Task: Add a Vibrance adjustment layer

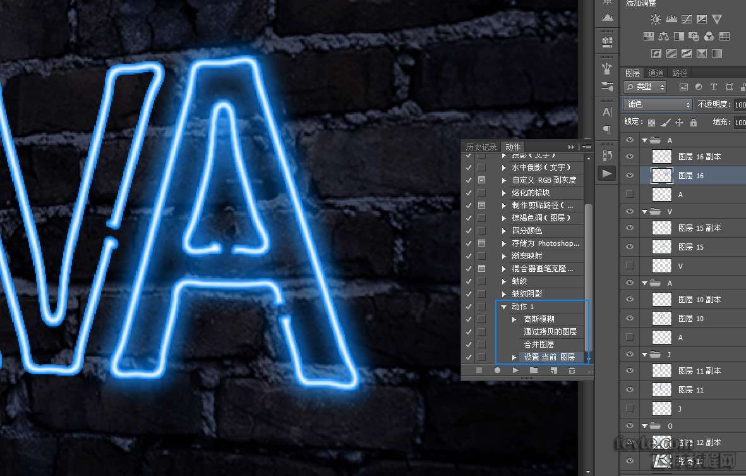Action: [x=717, y=19]
